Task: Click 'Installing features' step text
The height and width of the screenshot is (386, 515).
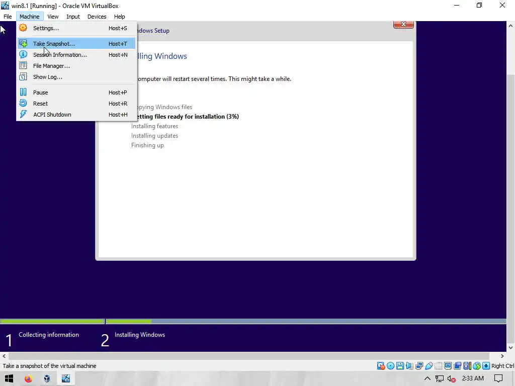Action: (x=155, y=126)
